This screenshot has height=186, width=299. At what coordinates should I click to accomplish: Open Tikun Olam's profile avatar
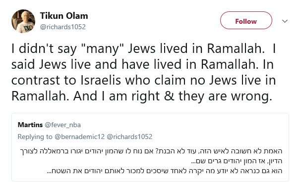pos(23,21)
